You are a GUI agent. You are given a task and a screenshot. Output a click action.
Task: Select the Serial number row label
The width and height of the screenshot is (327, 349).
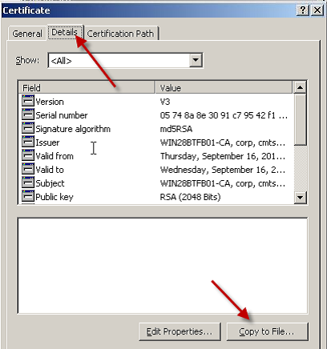62,115
